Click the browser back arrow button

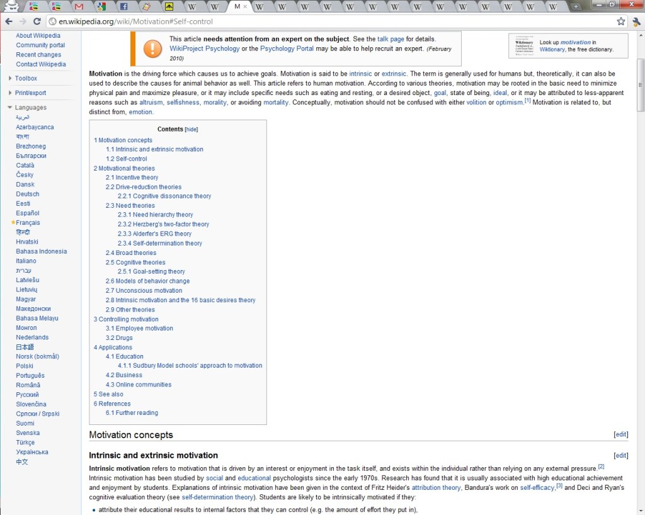coord(9,21)
